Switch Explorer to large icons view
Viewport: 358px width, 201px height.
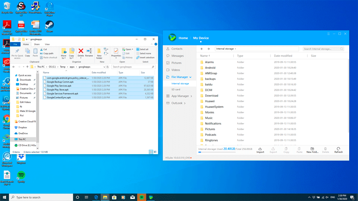(155, 152)
